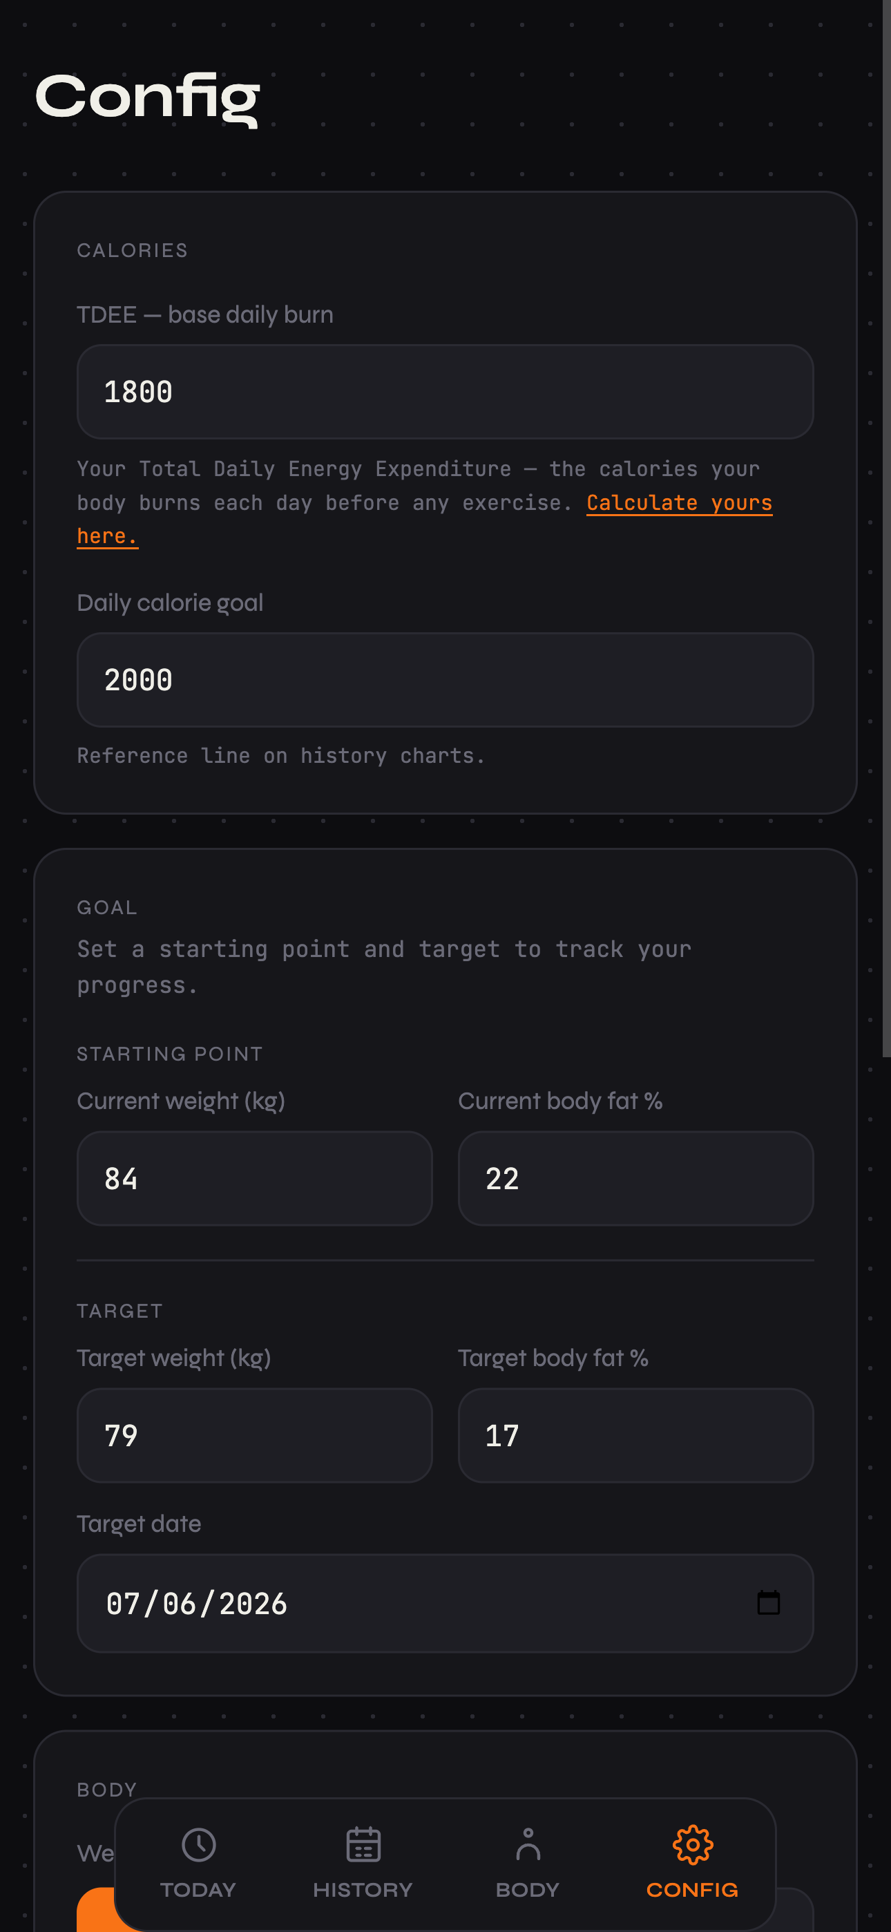Screen dimensions: 891x1932
Task: Open the Target date calendar picker icon
Action: pyautogui.click(x=768, y=1604)
